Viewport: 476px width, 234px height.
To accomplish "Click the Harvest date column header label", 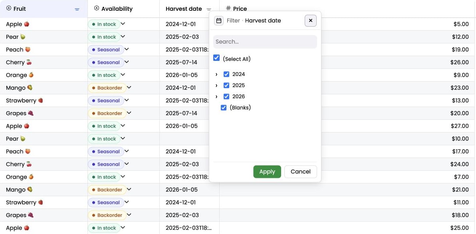I will click(x=184, y=9).
